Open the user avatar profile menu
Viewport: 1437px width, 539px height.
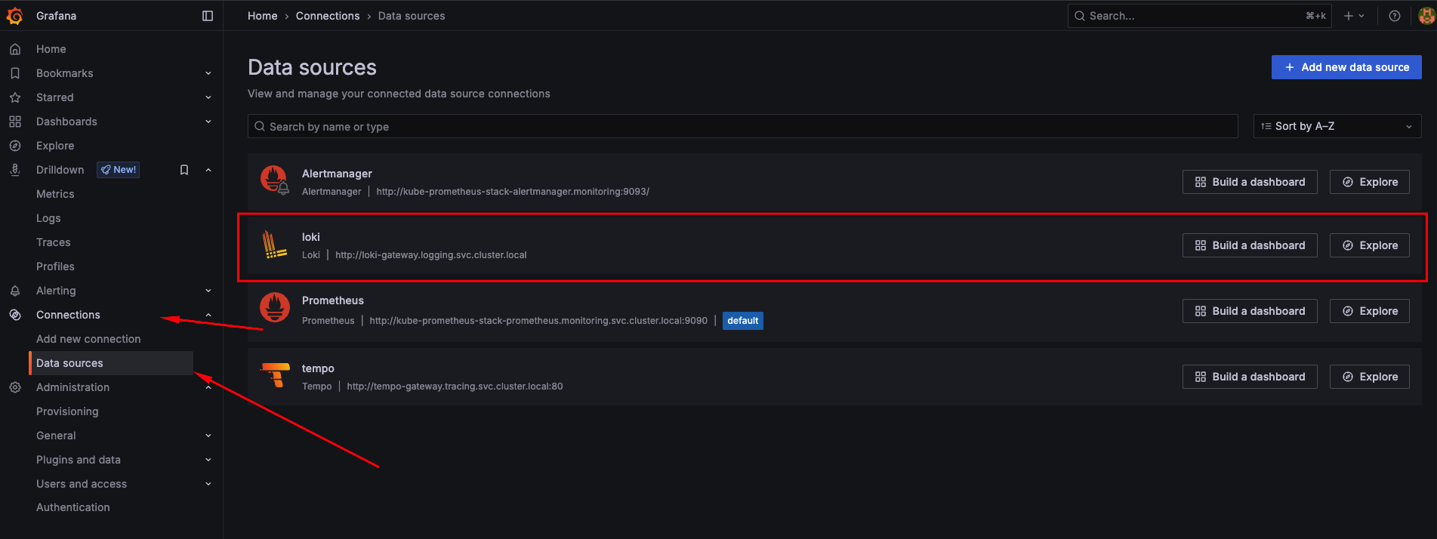[x=1426, y=16]
